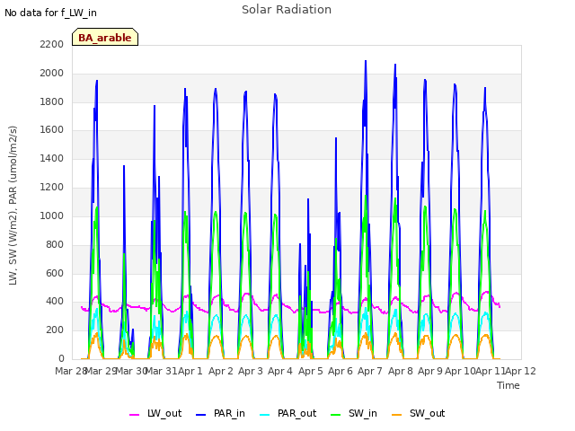The image size is (575, 431).
Task: Select the green SW_in legend swatch
Action: click(336, 415)
